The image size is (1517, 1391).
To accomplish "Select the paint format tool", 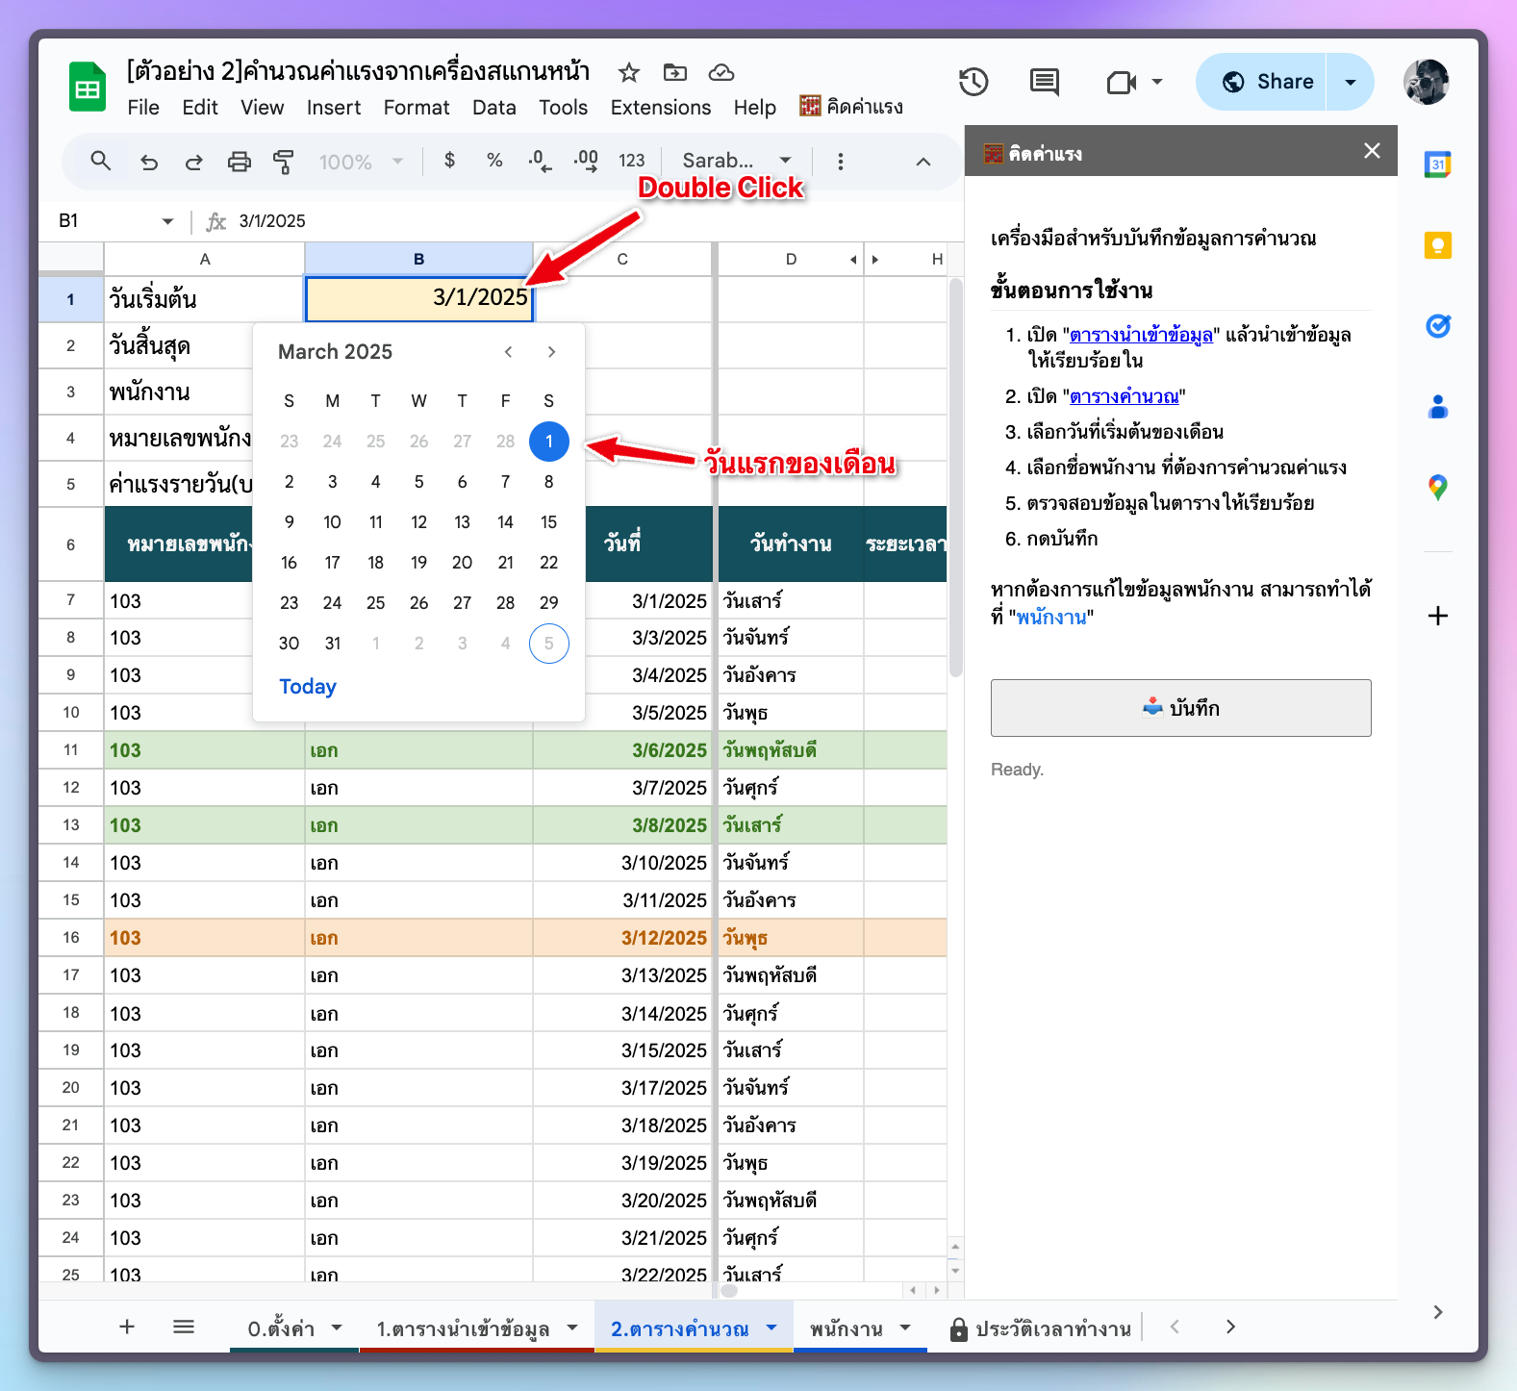I will [284, 162].
